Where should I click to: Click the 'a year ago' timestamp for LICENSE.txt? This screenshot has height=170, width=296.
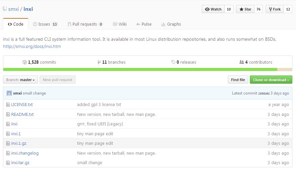click(x=279, y=105)
